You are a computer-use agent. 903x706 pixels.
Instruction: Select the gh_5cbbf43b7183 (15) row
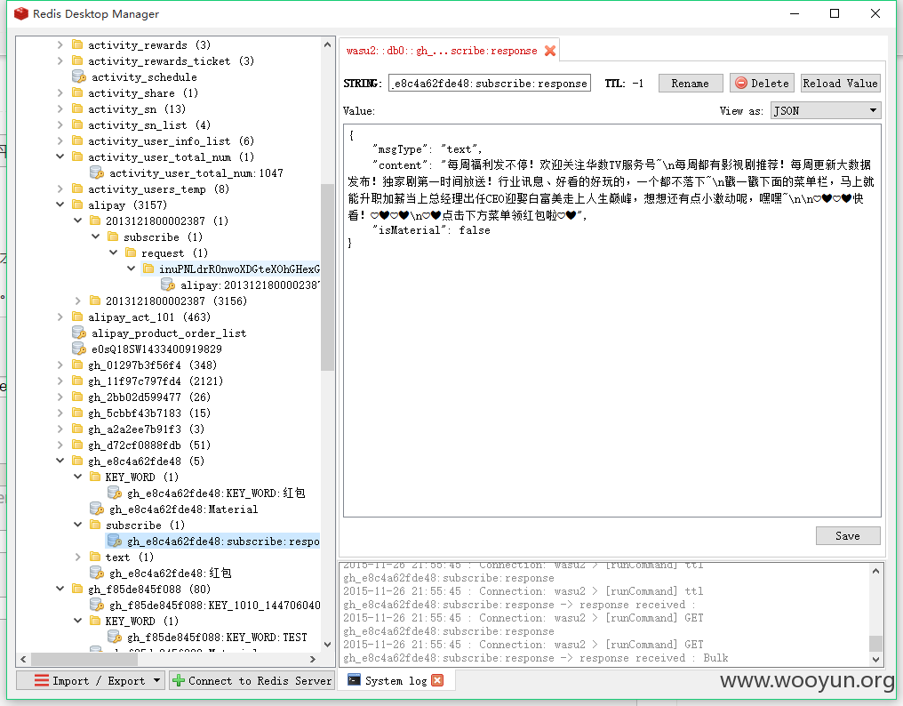pyautogui.click(x=141, y=413)
